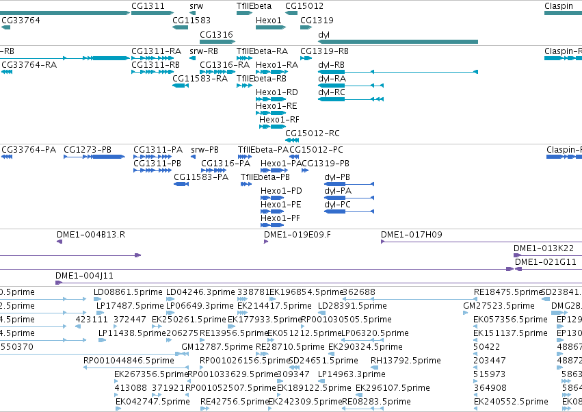Click EST GM27523.5prime
Screen dimensions: 582x412
(499, 306)
